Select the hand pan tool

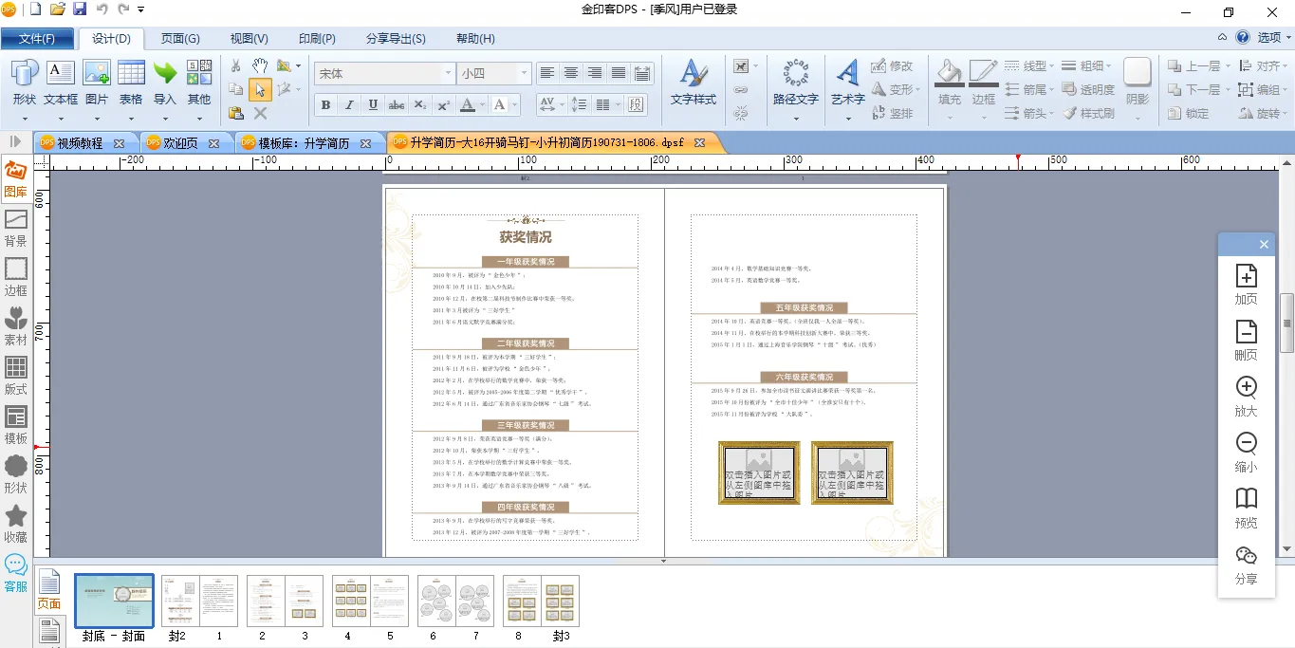click(259, 65)
